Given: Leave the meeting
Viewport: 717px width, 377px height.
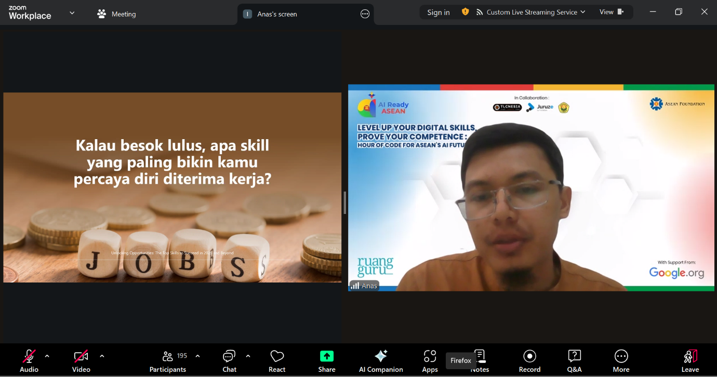Looking at the screenshot, I should pyautogui.click(x=690, y=361).
